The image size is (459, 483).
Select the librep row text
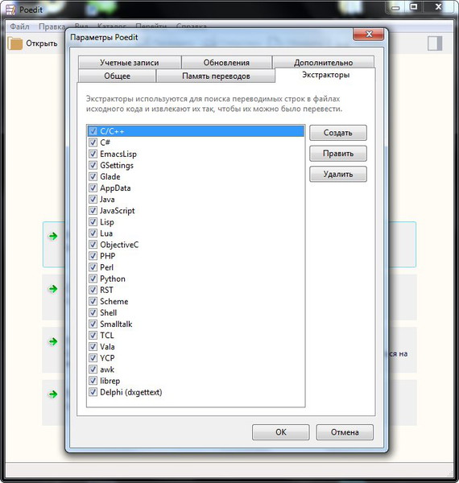(x=110, y=381)
